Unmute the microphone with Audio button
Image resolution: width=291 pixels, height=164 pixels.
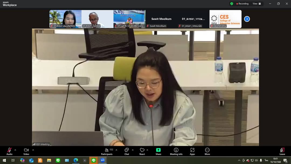pos(9,151)
